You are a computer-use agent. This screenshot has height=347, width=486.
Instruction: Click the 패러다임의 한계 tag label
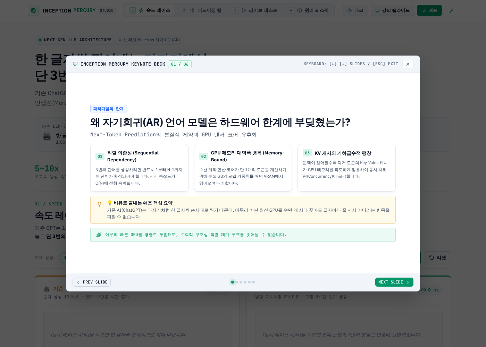pyautogui.click(x=109, y=109)
